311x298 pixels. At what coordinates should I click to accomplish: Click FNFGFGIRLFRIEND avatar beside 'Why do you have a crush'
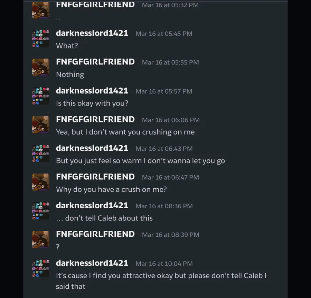click(x=41, y=182)
